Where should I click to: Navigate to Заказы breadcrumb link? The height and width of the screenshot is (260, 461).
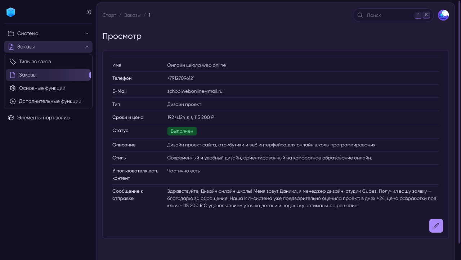pyautogui.click(x=132, y=15)
